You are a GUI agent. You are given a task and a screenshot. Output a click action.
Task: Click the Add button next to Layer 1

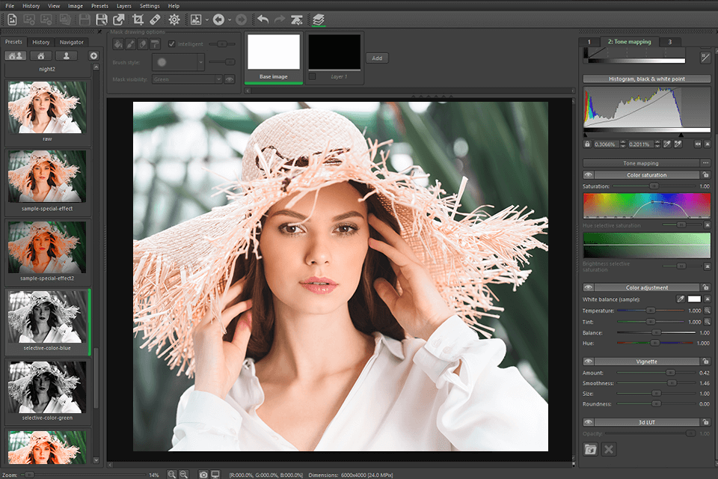tap(377, 58)
